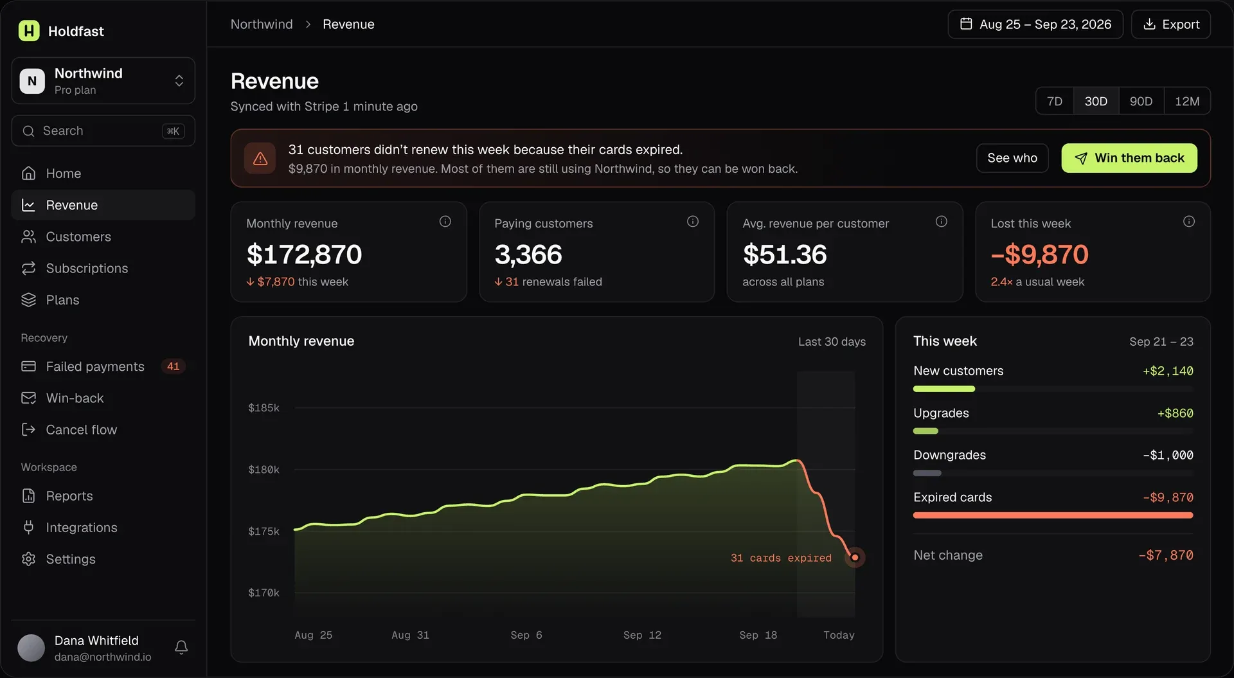Click the Expired cards progress bar
Viewport: 1234px width, 678px height.
coord(1053,515)
